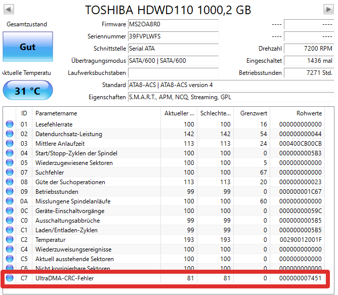
Task: Click the Firmware field MS2OA8R0
Action: pyautogui.click(x=174, y=24)
